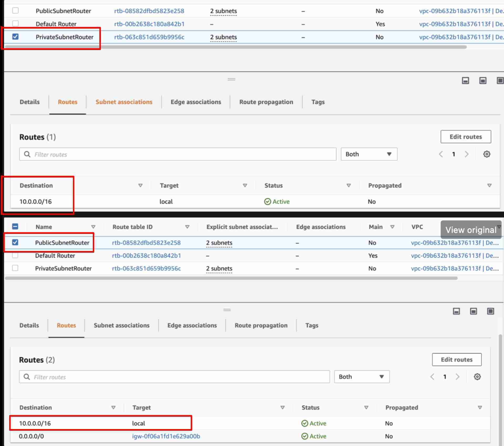
Task: Open Details tab in lower panel
Action: pyautogui.click(x=29, y=325)
